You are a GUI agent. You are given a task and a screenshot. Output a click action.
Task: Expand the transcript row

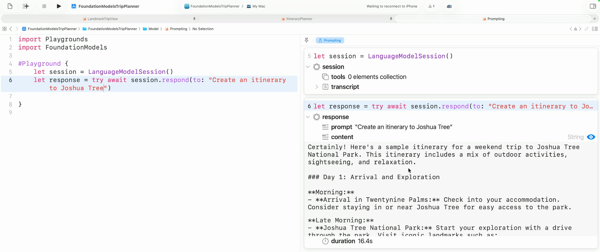coord(317,87)
